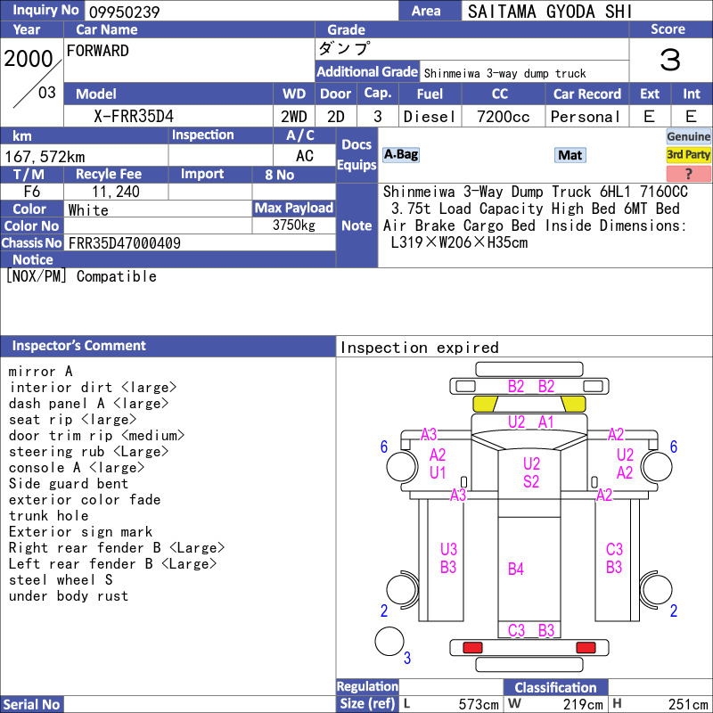Click the comment line 'Side guard bent'
Image resolution: width=713 pixels, height=713 pixels.
[69, 483]
